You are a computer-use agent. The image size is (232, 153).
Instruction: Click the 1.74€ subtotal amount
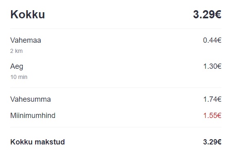[x=212, y=99]
